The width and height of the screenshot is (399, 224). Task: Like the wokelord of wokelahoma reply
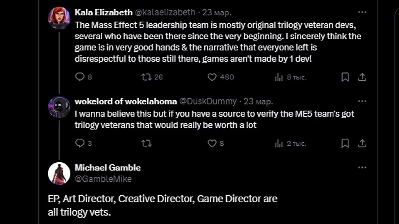[212, 143]
